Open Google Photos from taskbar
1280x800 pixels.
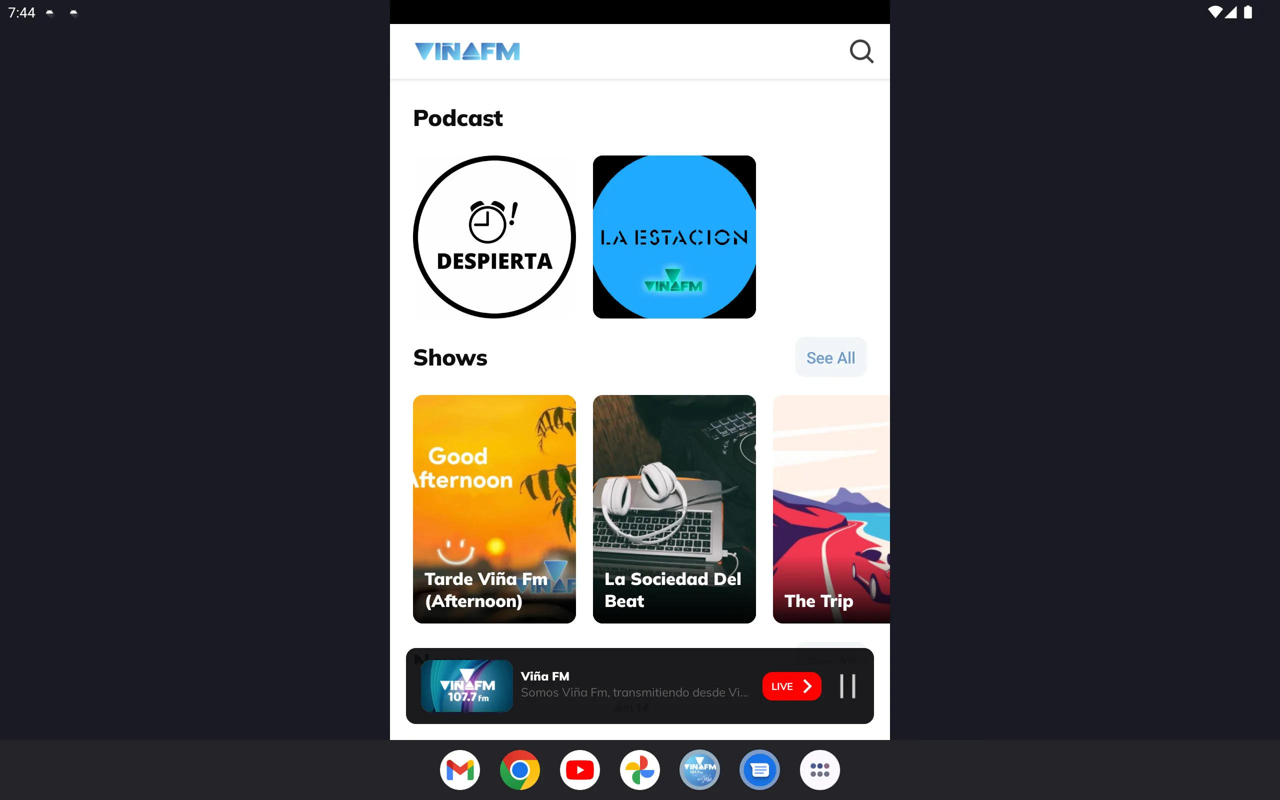coord(639,769)
